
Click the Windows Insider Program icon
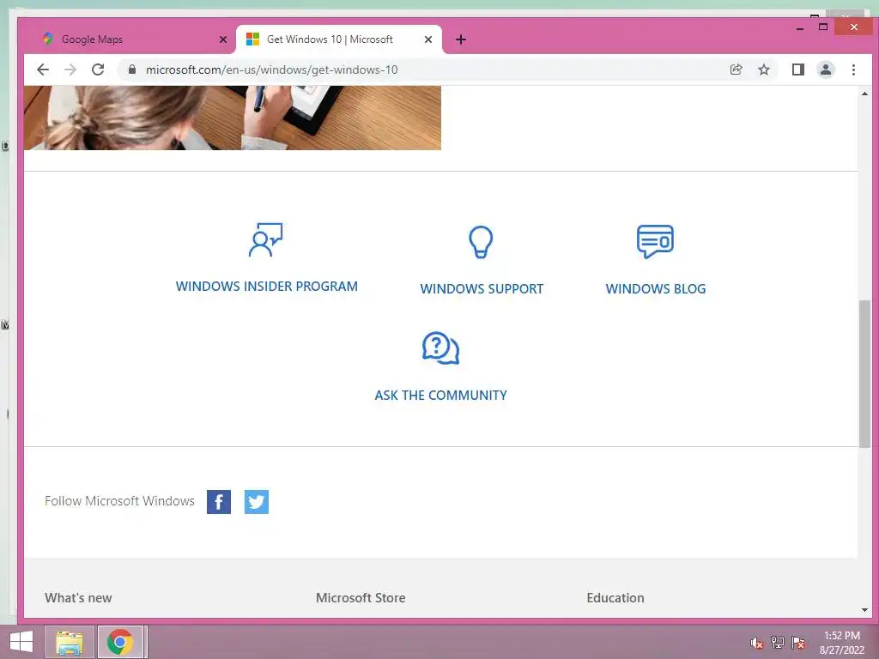[x=266, y=240]
